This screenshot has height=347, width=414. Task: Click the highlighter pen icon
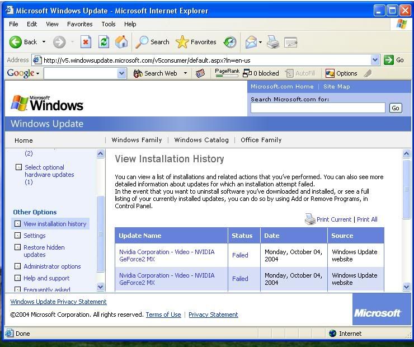(x=368, y=73)
